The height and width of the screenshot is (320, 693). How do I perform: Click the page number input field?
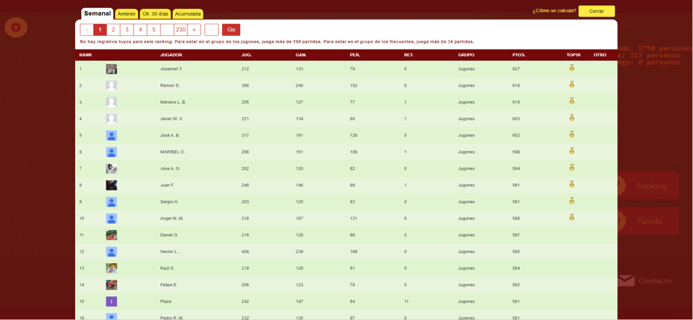[x=212, y=30]
